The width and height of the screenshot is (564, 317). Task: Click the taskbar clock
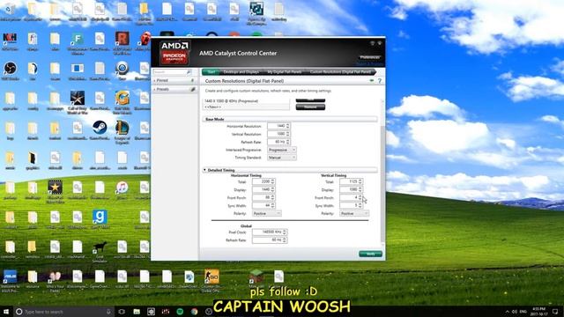[538, 311]
